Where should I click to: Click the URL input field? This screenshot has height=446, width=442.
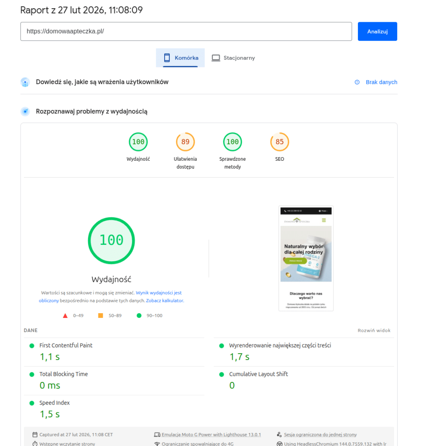186,31
